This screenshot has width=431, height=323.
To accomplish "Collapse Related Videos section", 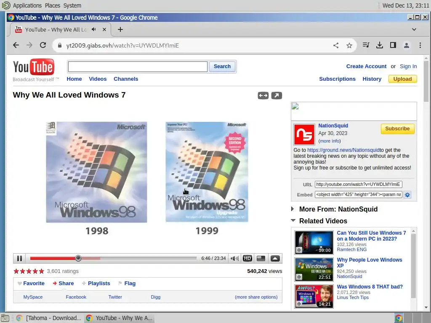I will click(x=323, y=221).
